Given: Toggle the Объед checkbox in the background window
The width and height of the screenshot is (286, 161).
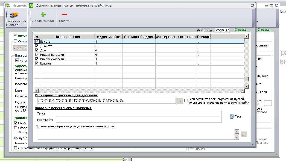Looking at the screenshot, I should point(16,128).
